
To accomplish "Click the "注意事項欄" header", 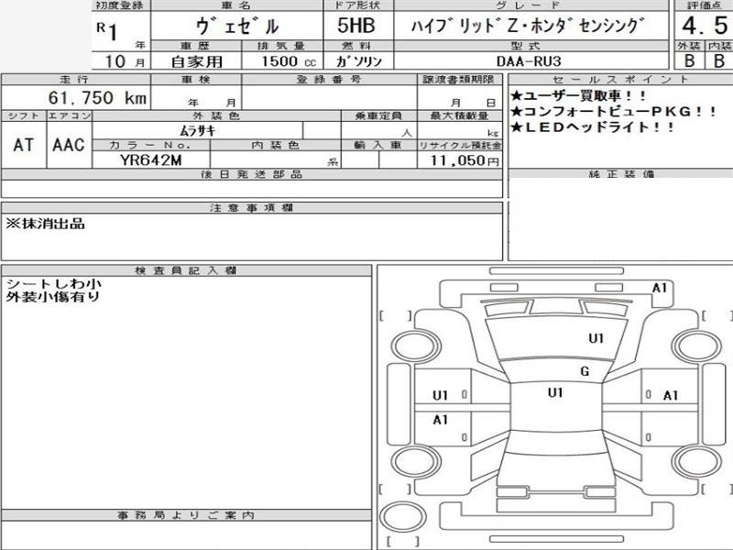I will [x=251, y=208].
